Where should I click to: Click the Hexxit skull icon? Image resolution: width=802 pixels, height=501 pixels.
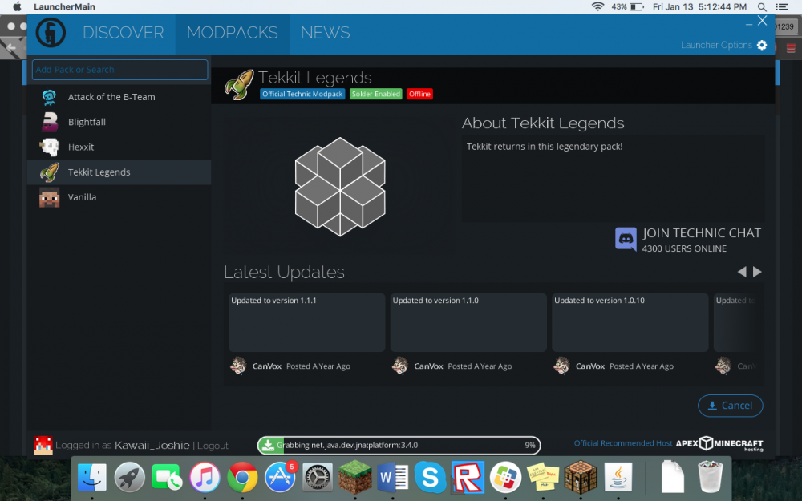tap(50, 147)
